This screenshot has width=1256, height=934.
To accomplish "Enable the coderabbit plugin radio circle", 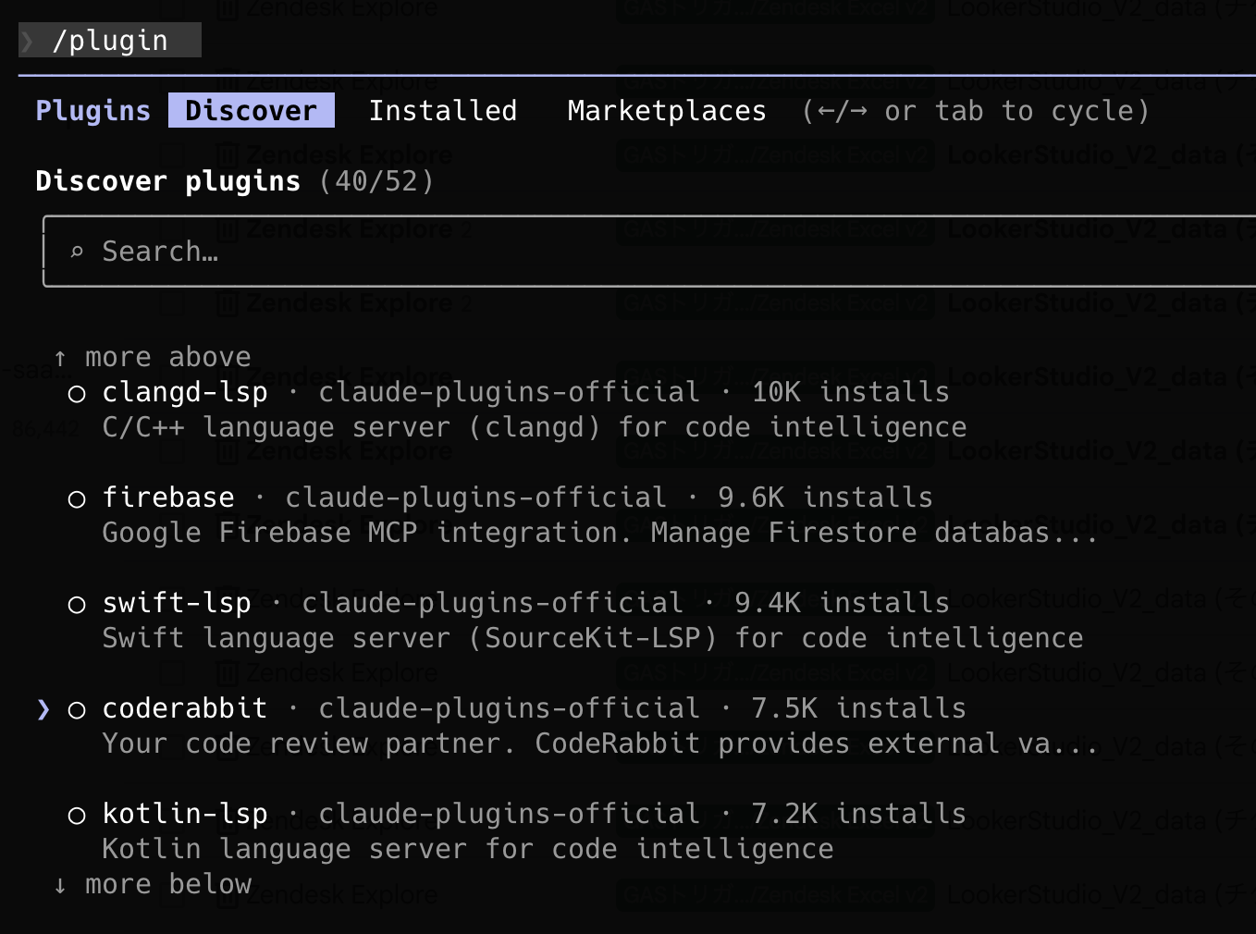I will [77, 710].
